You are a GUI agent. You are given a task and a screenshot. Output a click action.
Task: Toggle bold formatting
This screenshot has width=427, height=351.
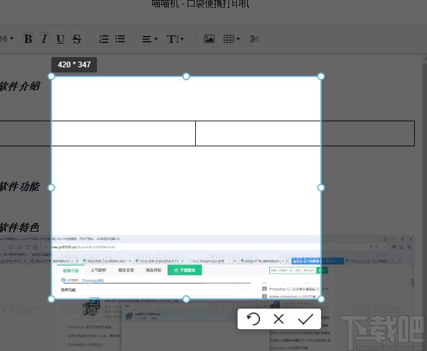pos(28,39)
